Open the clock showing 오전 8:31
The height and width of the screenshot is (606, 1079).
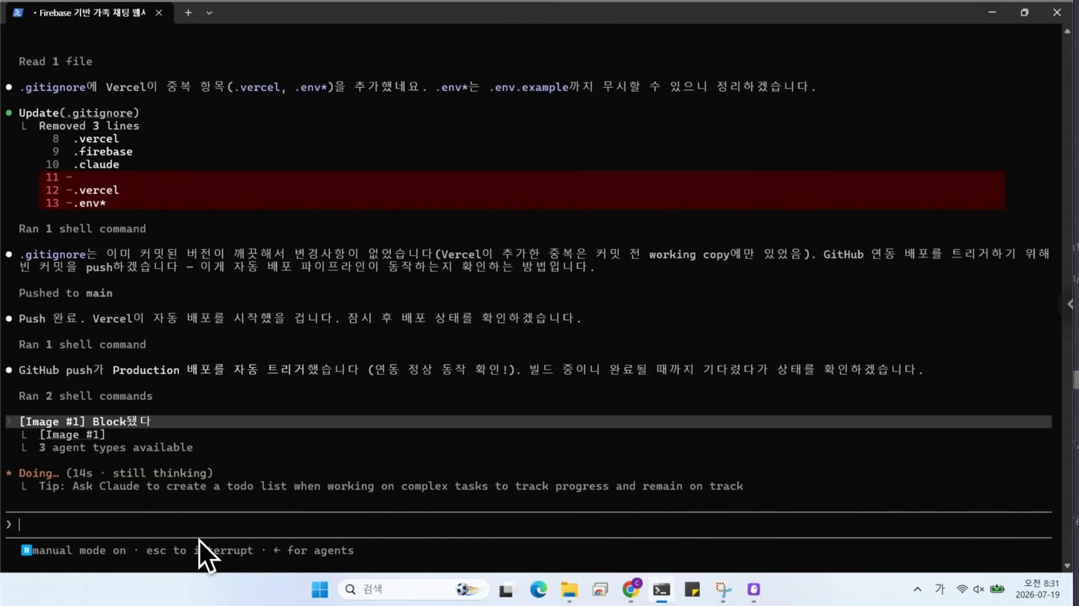[1037, 590]
